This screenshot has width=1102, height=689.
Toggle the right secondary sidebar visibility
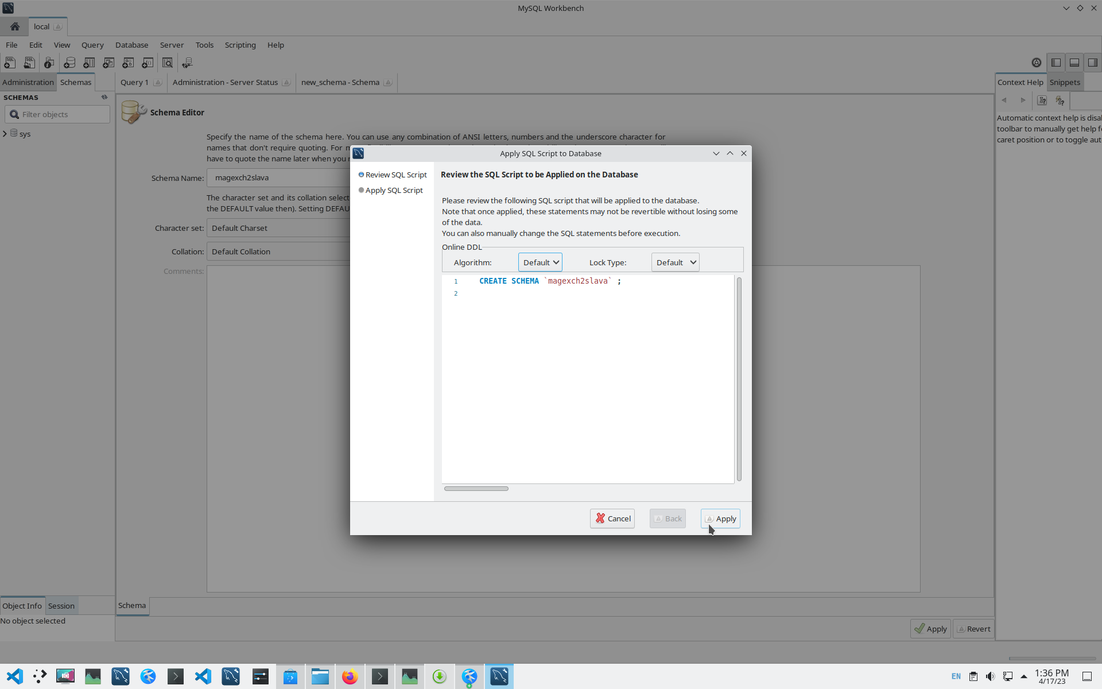click(x=1093, y=63)
